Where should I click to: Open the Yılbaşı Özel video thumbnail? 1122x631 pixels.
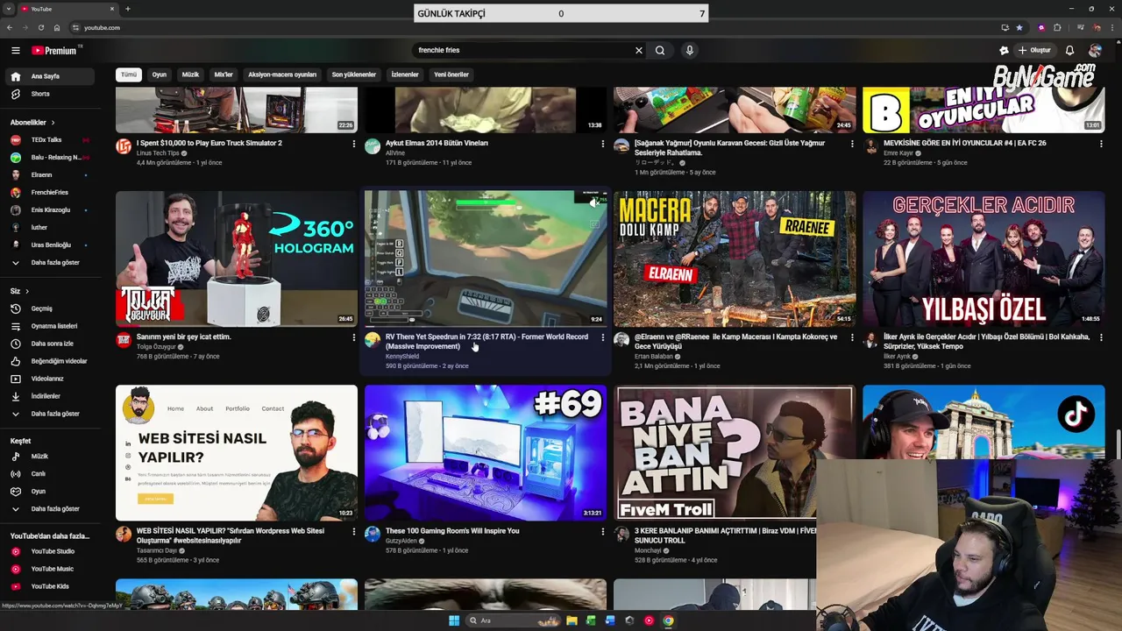coord(984,259)
